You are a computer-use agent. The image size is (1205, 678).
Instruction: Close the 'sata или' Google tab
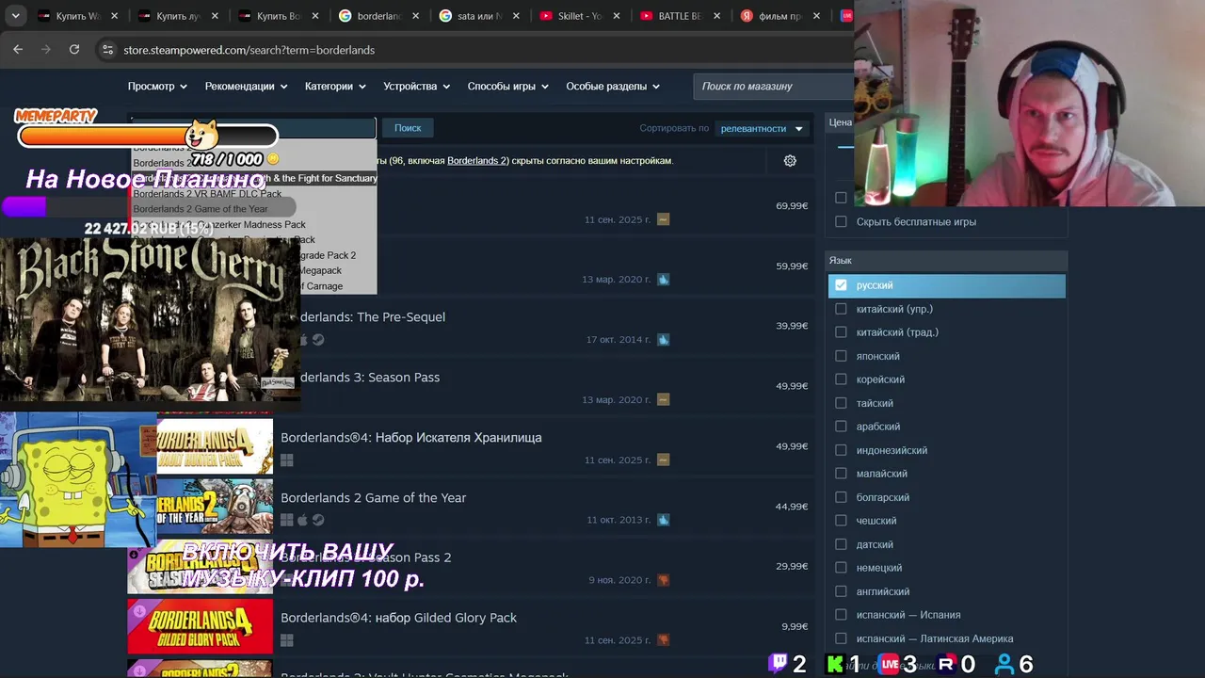[x=516, y=16]
